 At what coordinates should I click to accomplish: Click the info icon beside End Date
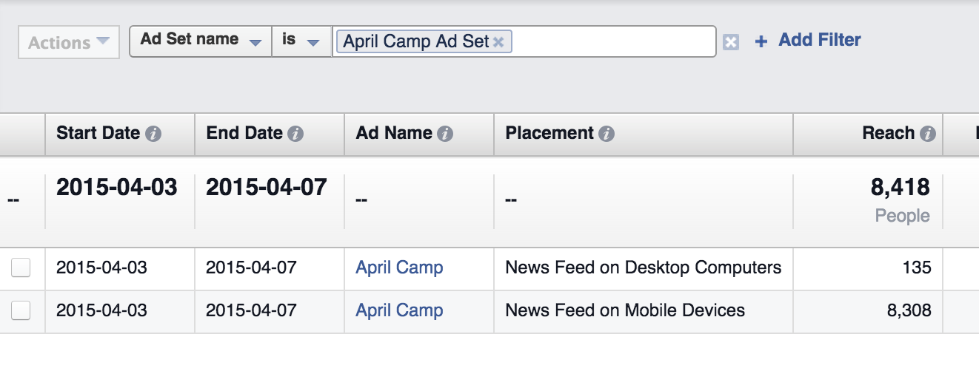click(x=295, y=134)
